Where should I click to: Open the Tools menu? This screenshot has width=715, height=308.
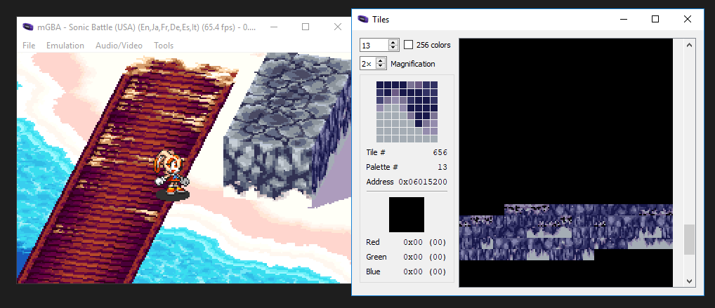(x=164, y=46)
